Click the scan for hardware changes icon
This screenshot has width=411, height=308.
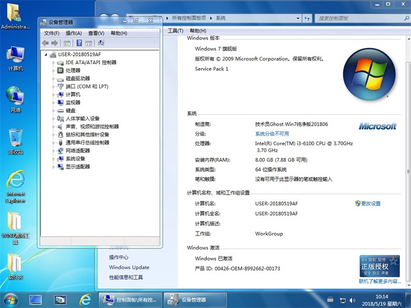tap(101, 43)
